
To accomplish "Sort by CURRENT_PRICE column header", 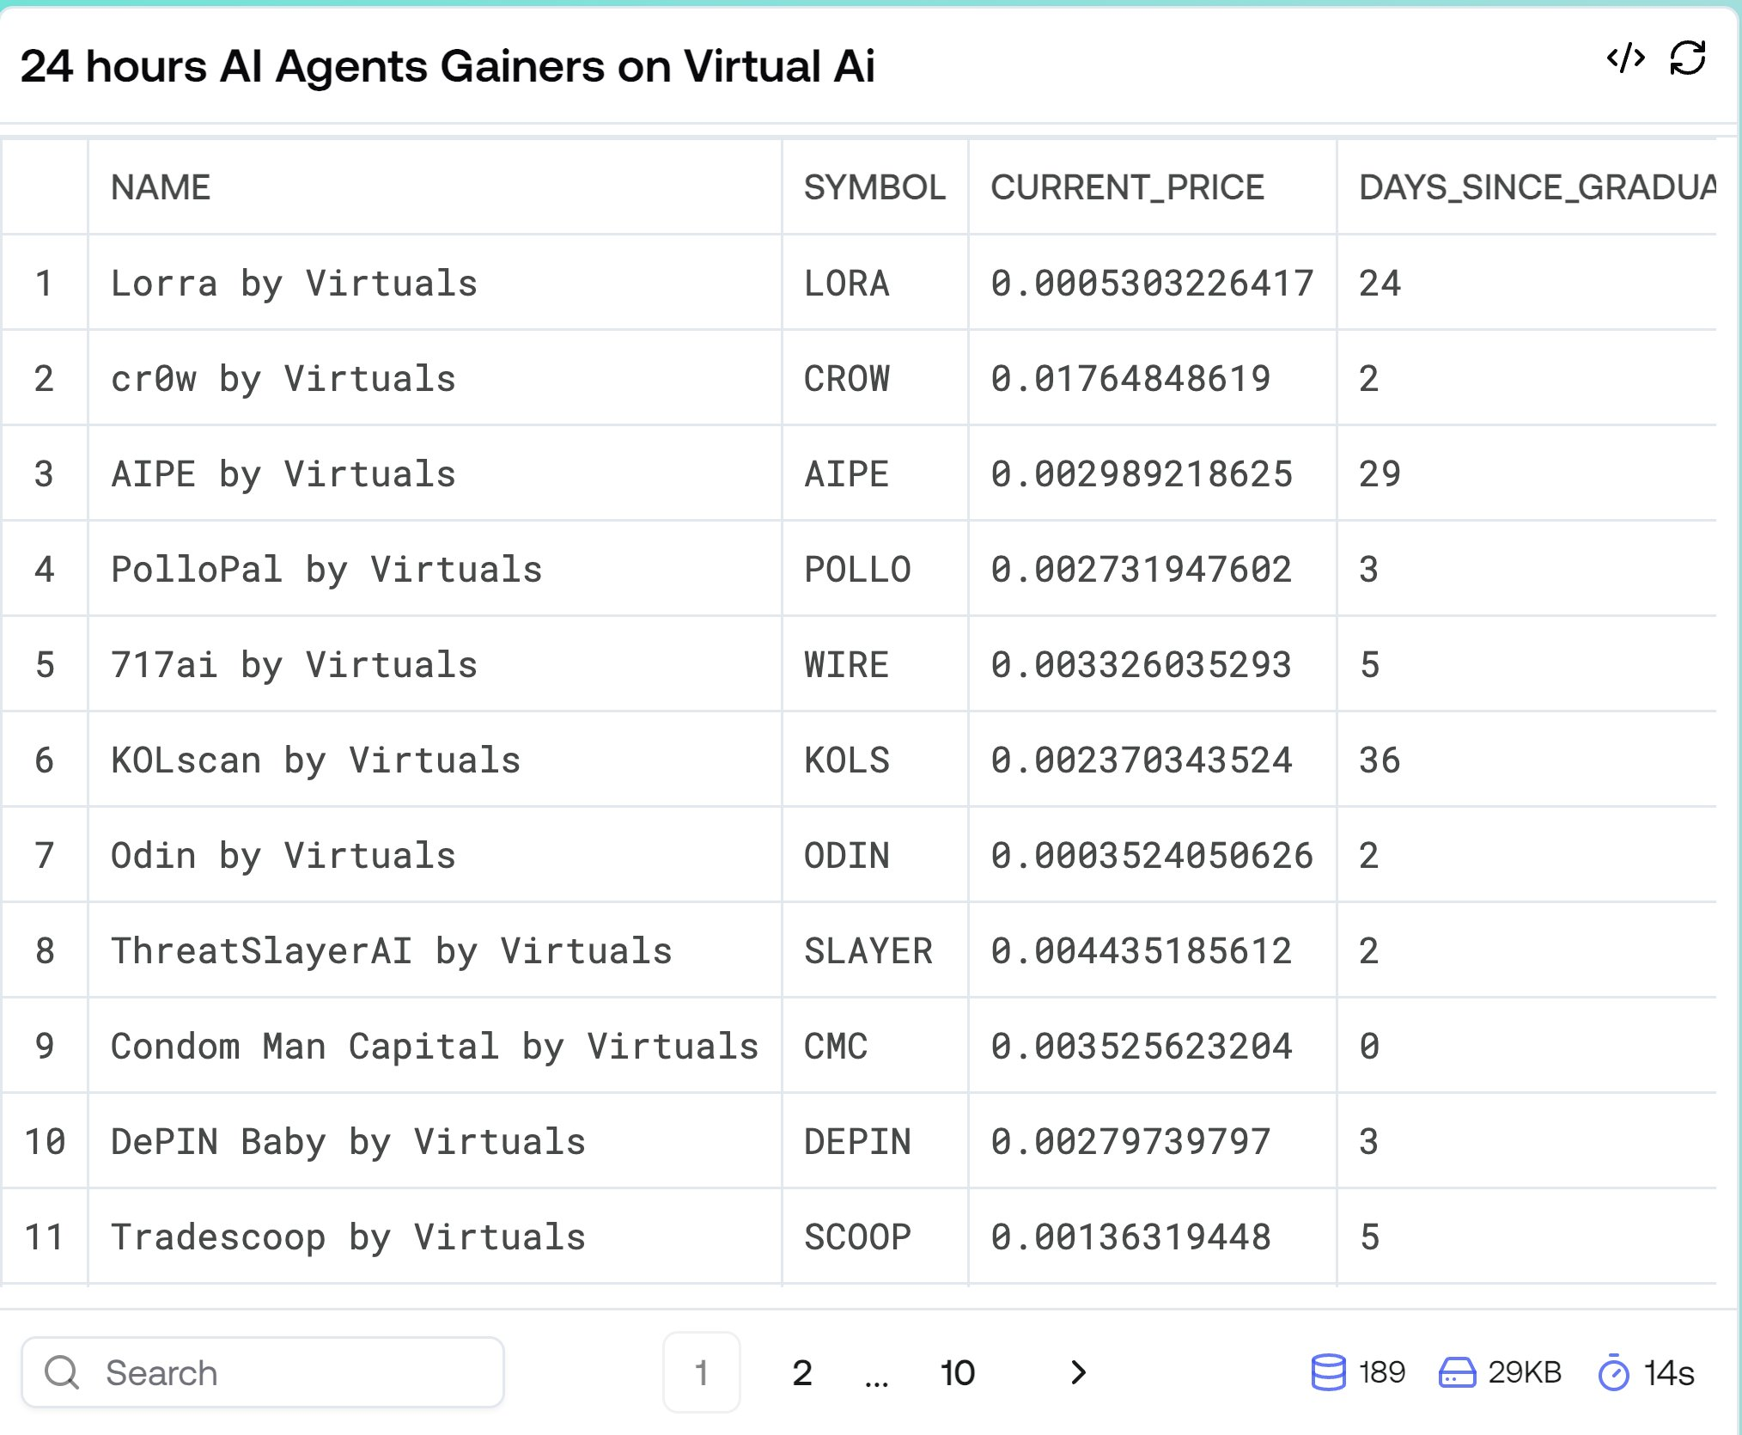I will tap(1128, 186).
